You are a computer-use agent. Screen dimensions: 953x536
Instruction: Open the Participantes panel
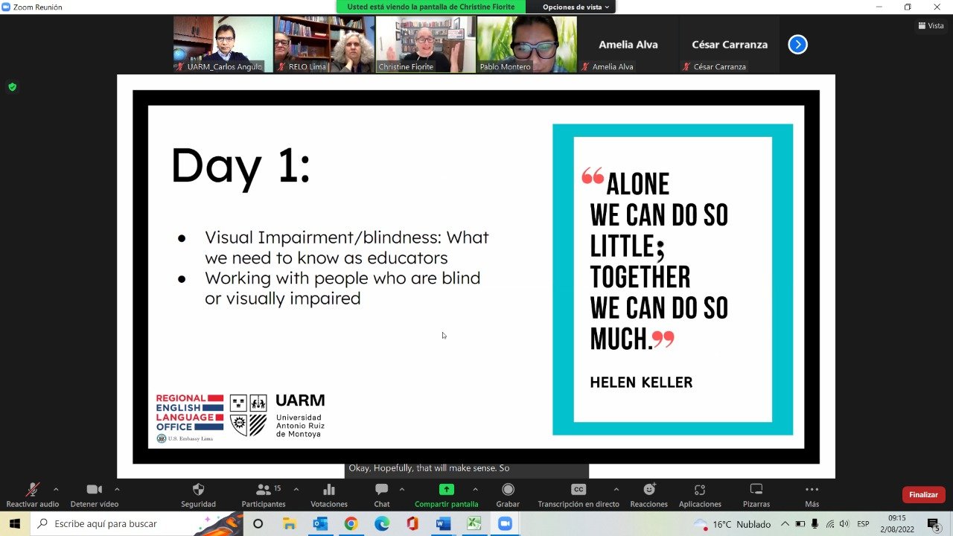(x=264, y=490)
